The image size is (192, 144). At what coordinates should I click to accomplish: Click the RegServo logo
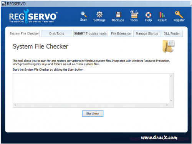click(x=33, y=17)
